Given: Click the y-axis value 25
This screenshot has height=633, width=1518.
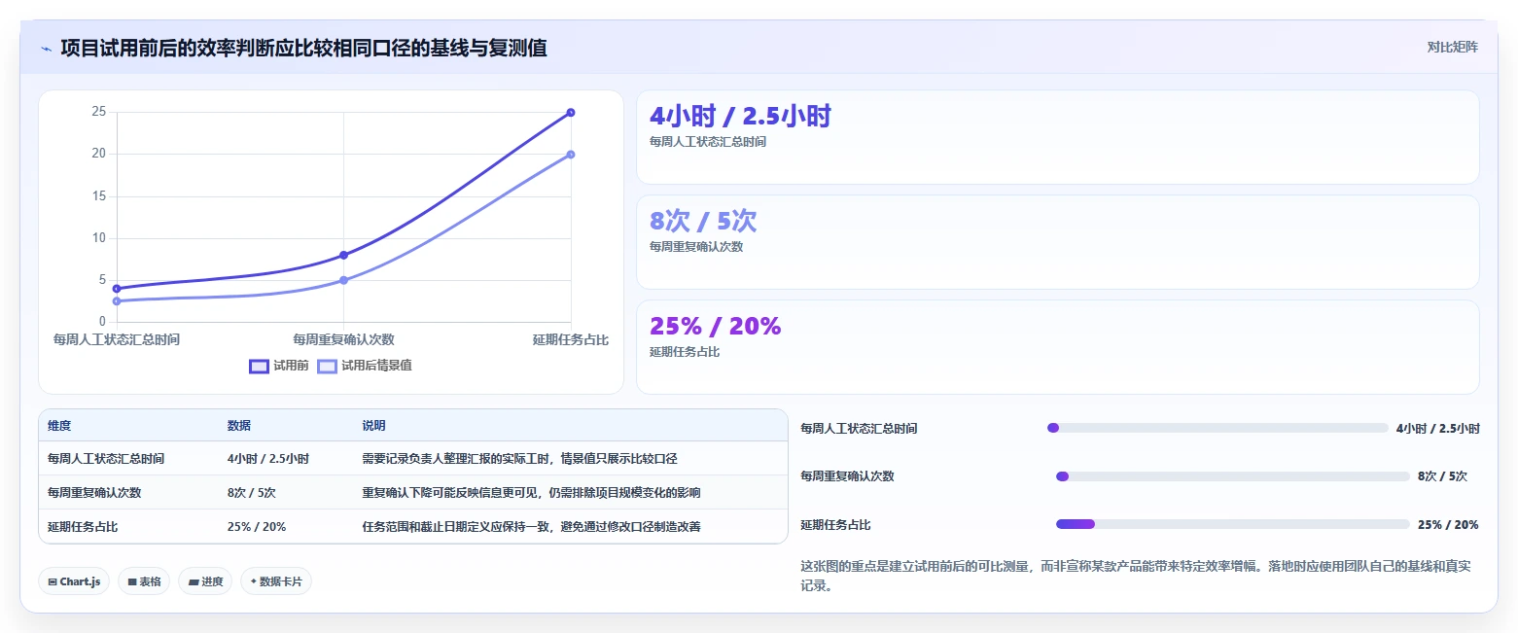Looking at the screenshot, I should [98, 112].
